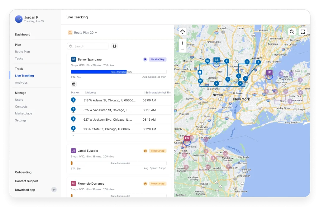Click the JE avatar of Jamel Eusebio

(74, 151)
